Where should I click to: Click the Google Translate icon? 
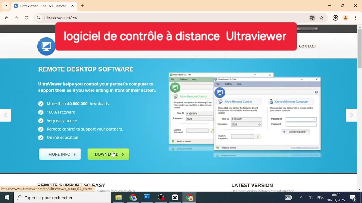coord(312,18)
